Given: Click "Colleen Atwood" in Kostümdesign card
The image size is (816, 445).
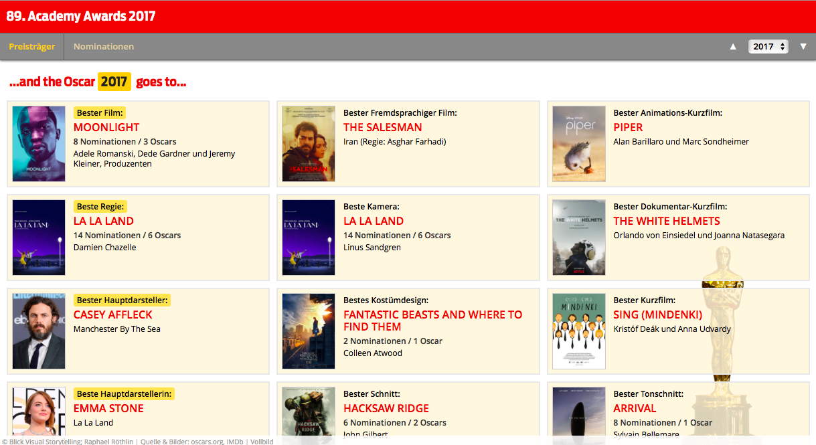Looking at the screenshot, I should coord(373,353).
